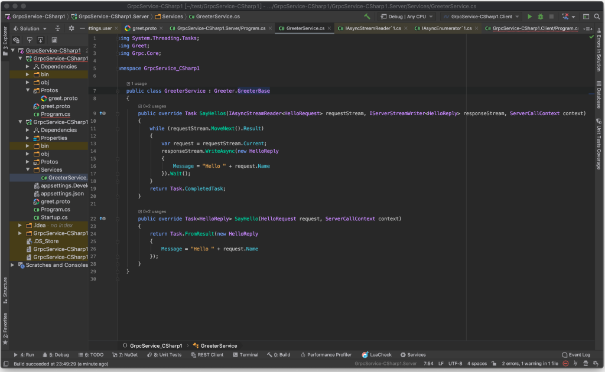Change indentation via '4 spaces' indicator
Screen dimensions: 605x372
tap(477, 364)
